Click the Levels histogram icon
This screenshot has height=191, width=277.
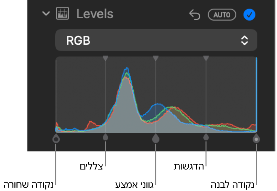(63, 13)
